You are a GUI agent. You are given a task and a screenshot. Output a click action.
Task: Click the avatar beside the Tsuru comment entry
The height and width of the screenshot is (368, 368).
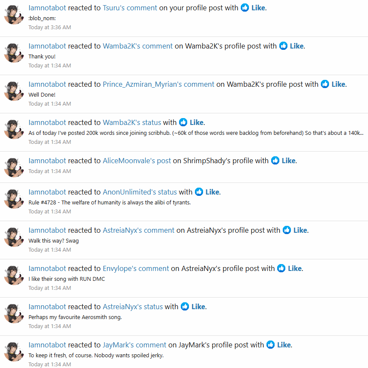14,15
